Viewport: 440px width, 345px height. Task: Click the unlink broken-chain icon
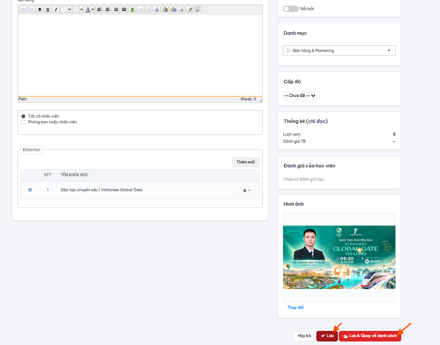[148, 10]
